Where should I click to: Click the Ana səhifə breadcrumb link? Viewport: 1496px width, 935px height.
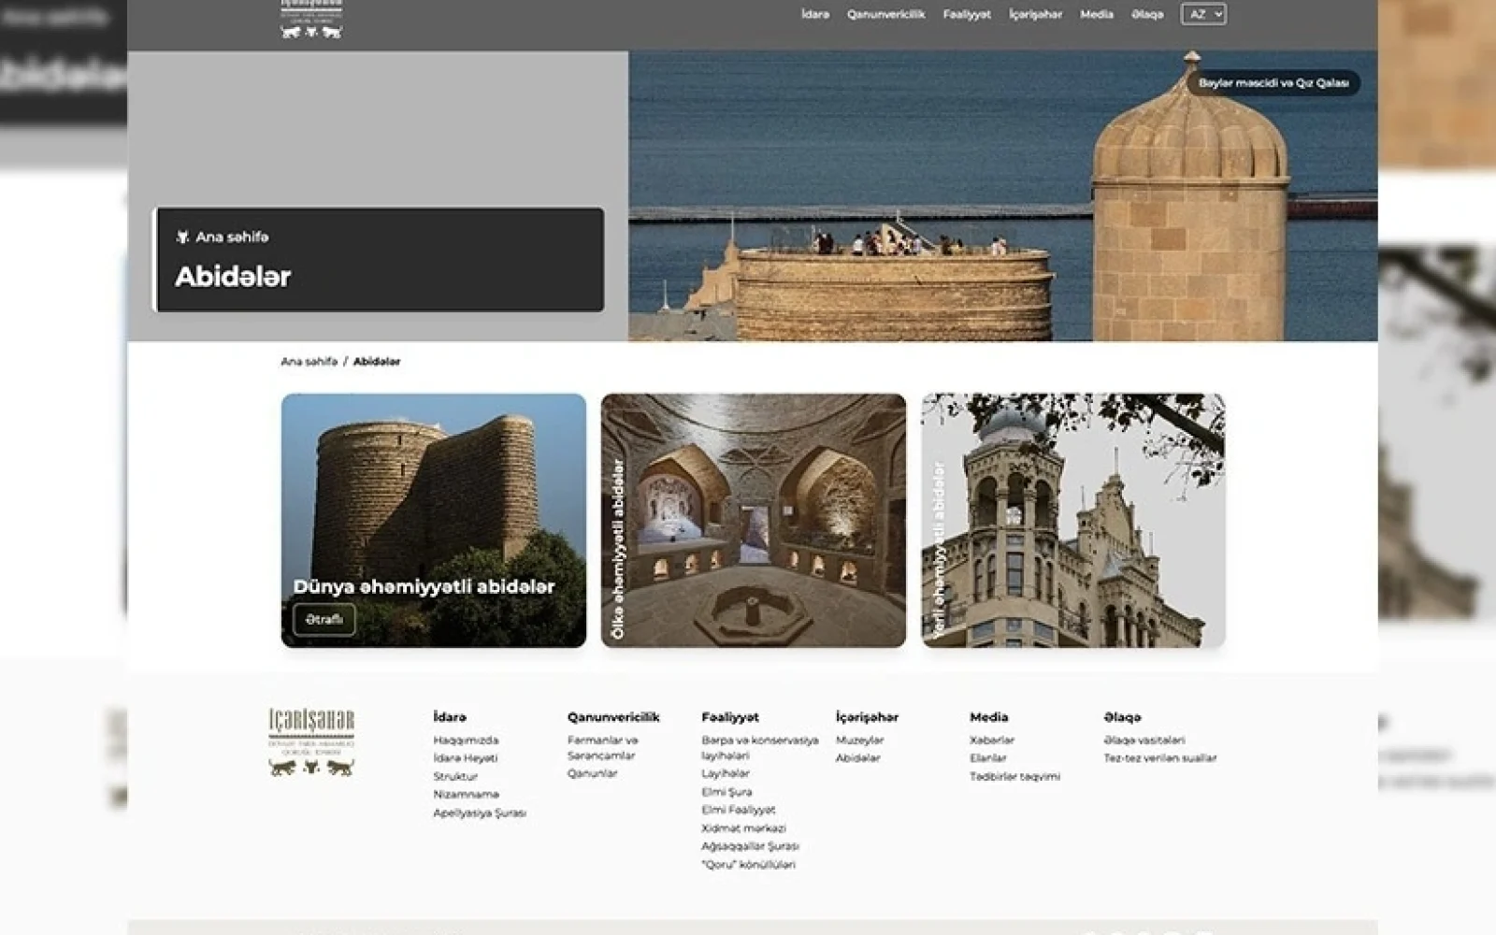point(309,362)
